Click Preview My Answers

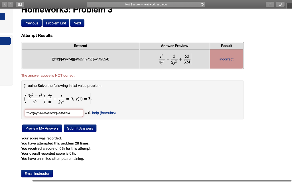[x=42, y=128]
